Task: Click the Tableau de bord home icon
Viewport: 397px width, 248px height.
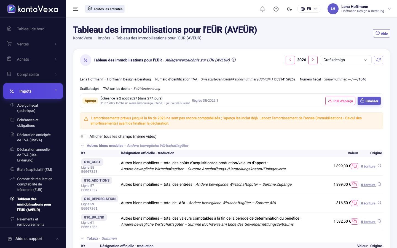Action: [9, 28]
